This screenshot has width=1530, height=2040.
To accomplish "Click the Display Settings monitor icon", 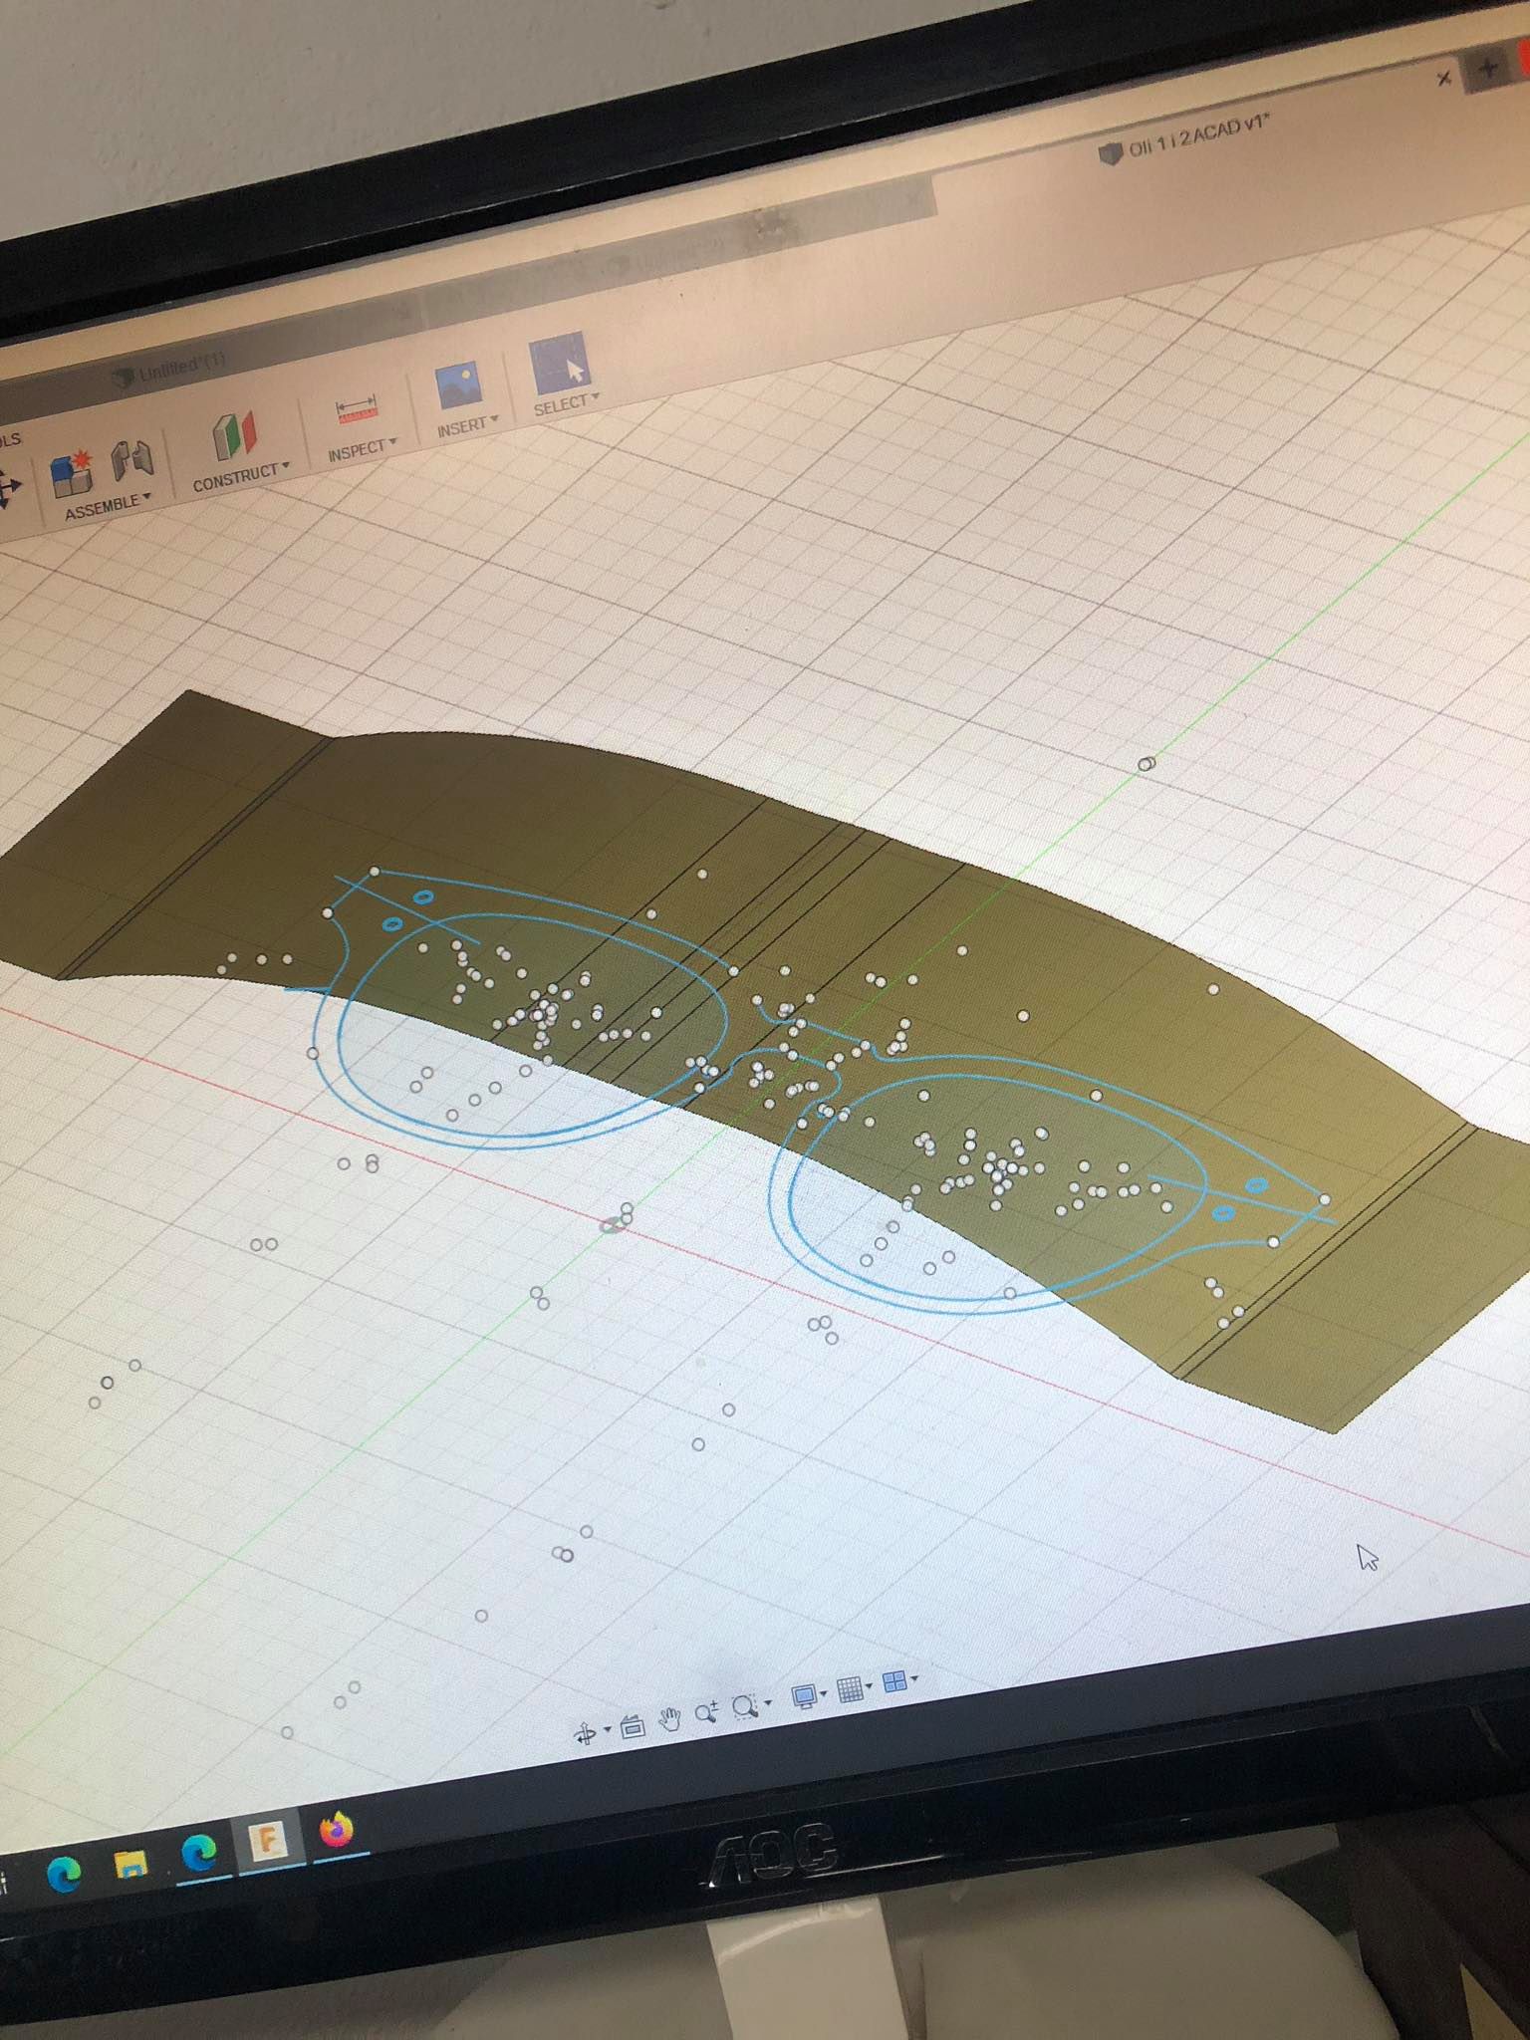I will click(805, 1695).
